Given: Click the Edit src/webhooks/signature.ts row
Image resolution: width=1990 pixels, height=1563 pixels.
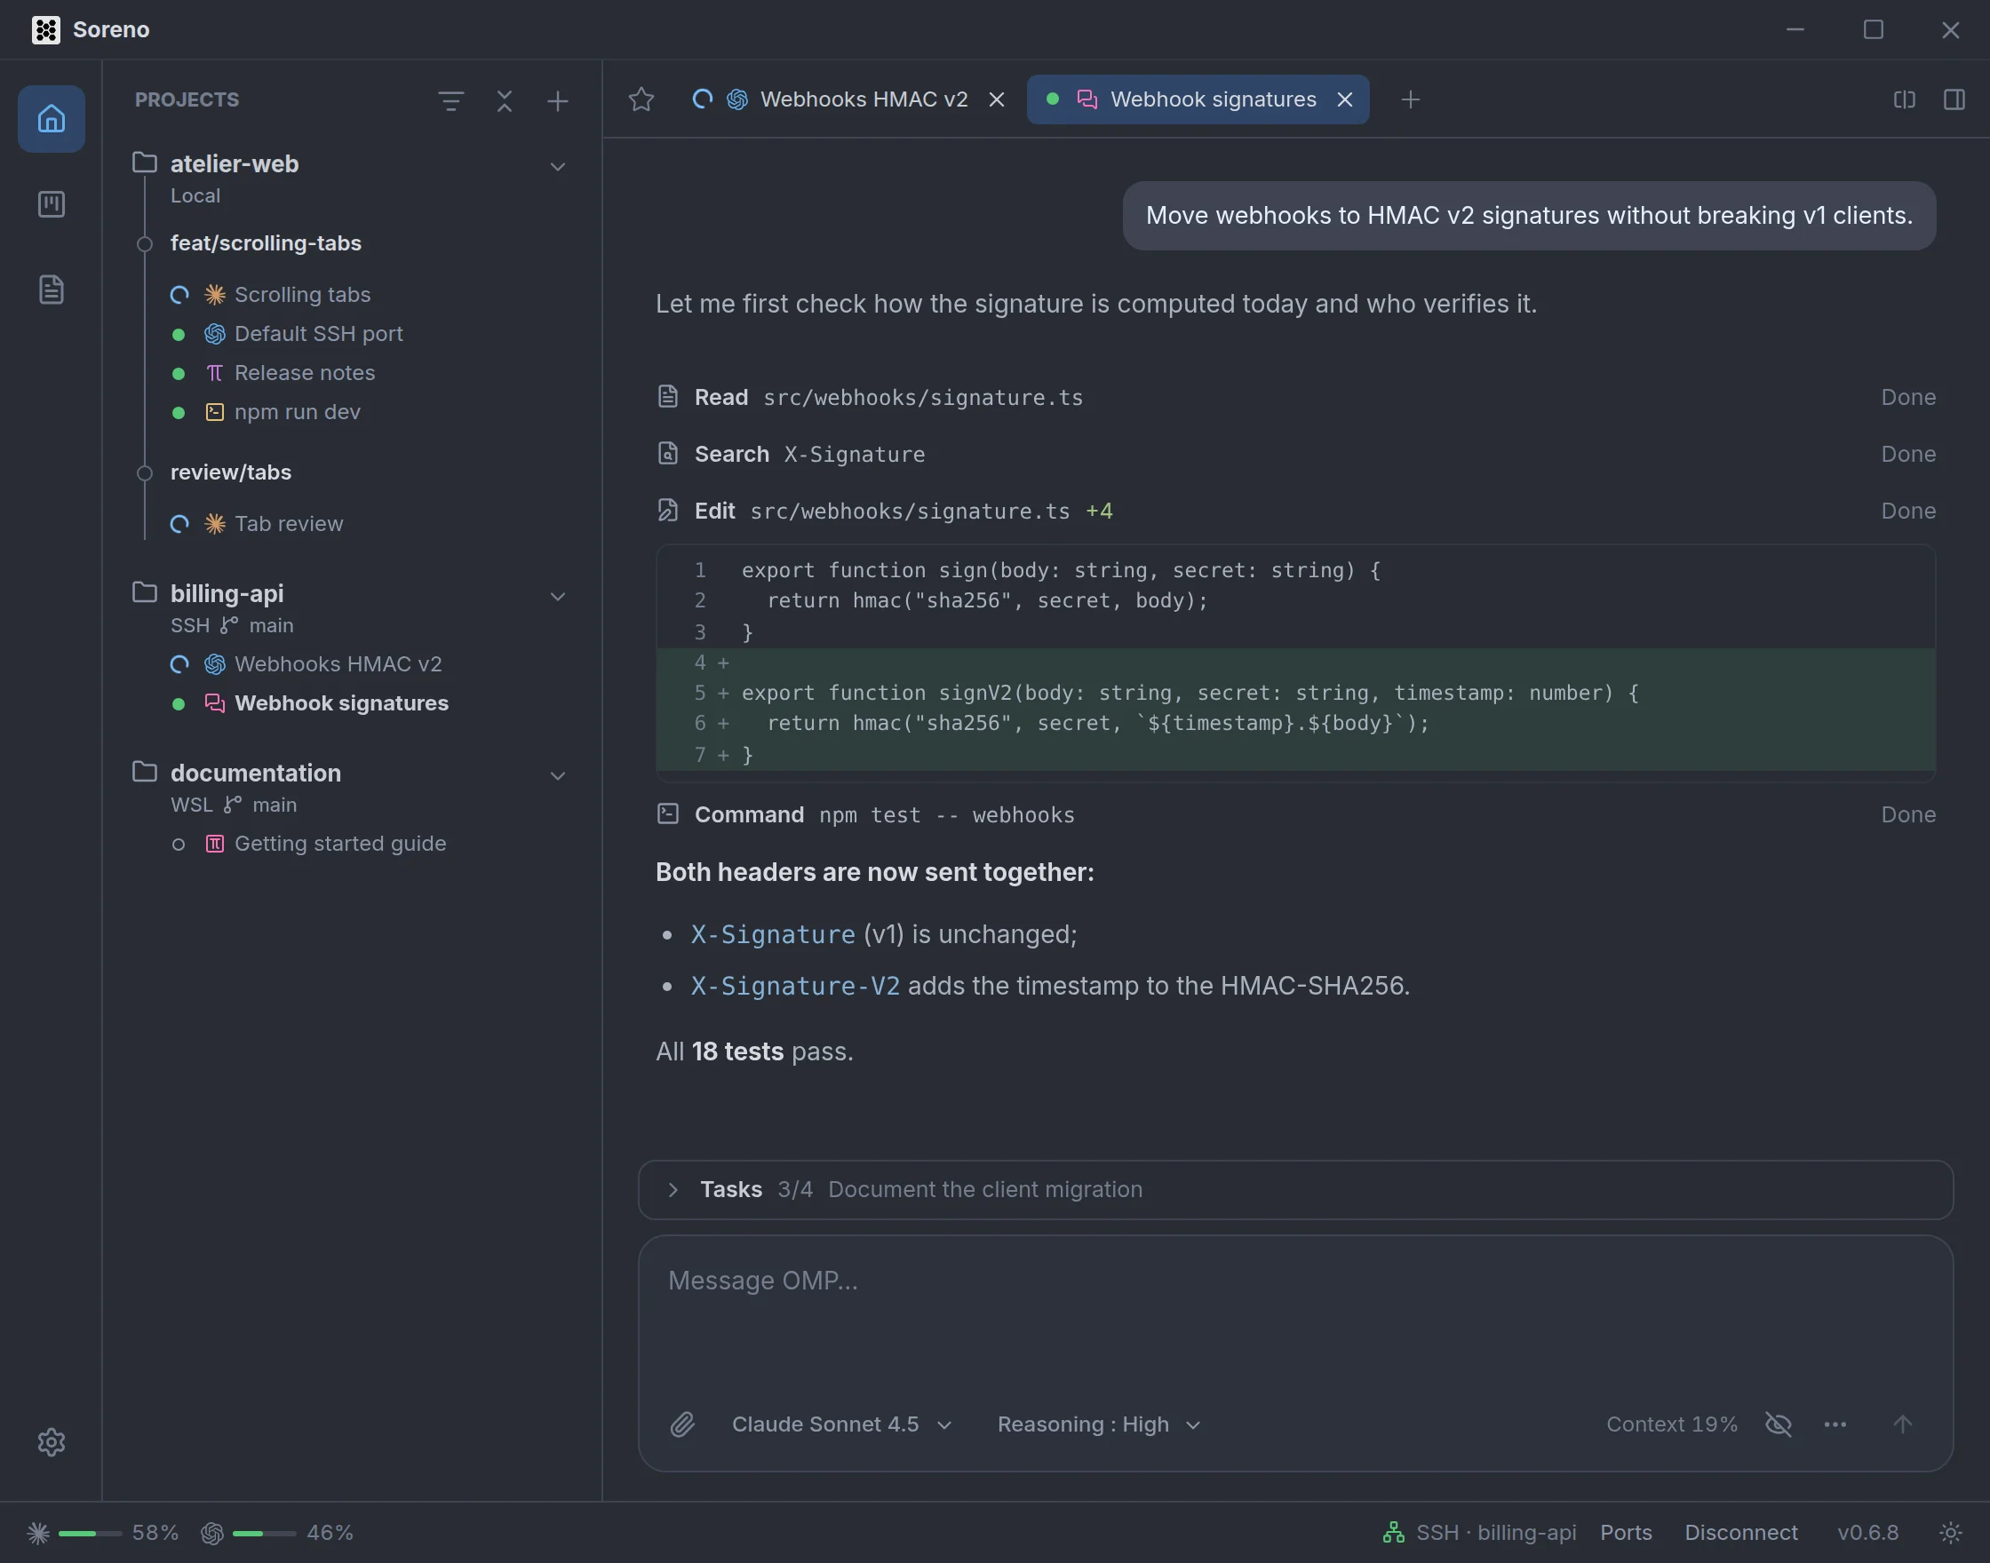Looking at the screenshot, I should click(1295, 510).
